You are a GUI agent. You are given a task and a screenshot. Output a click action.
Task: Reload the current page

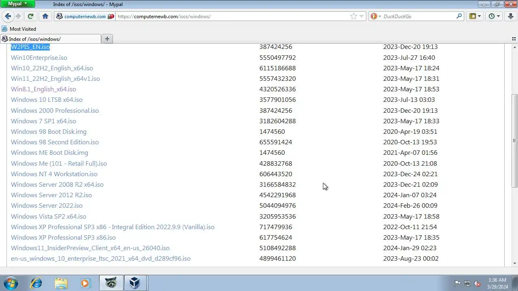30,16
